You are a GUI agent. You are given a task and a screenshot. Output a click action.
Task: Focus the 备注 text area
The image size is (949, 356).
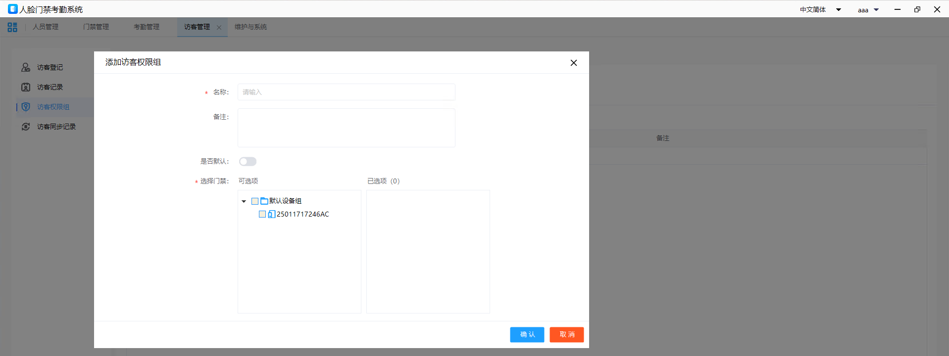tap(347, 128)
